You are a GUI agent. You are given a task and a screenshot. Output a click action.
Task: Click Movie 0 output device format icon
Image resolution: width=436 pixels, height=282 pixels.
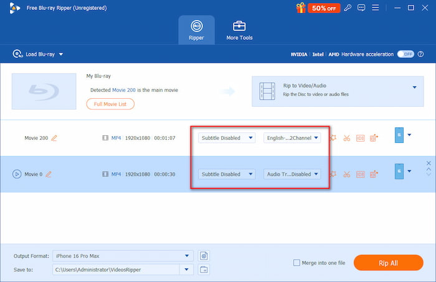[x=399, y=171]
